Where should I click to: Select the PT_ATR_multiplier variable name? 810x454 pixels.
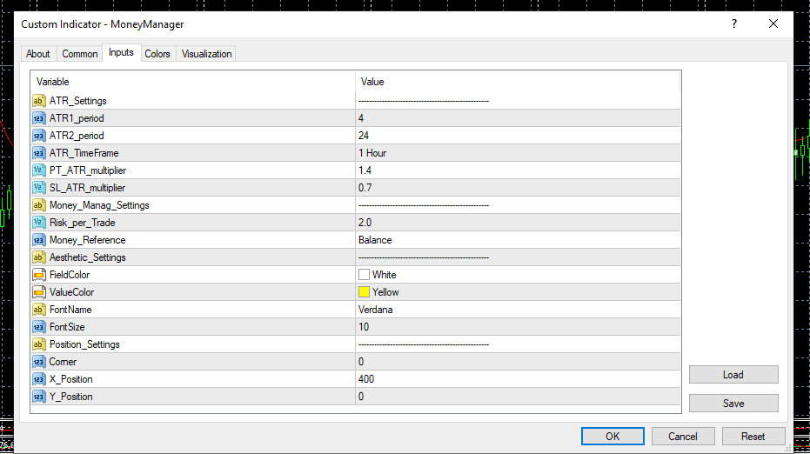88,170
